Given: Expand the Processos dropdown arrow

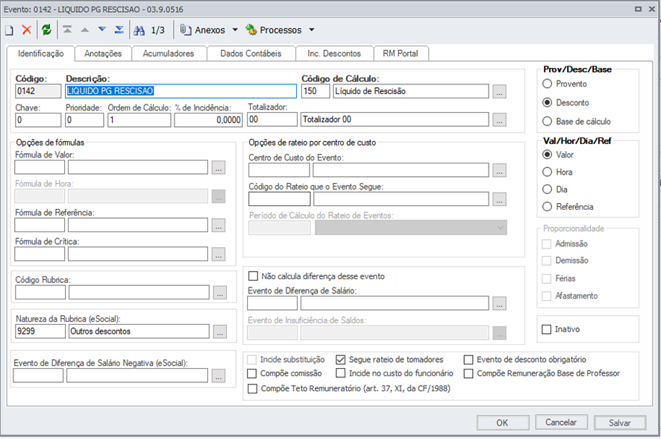Looking at the screenshot, I should click(x=312, y=30).
